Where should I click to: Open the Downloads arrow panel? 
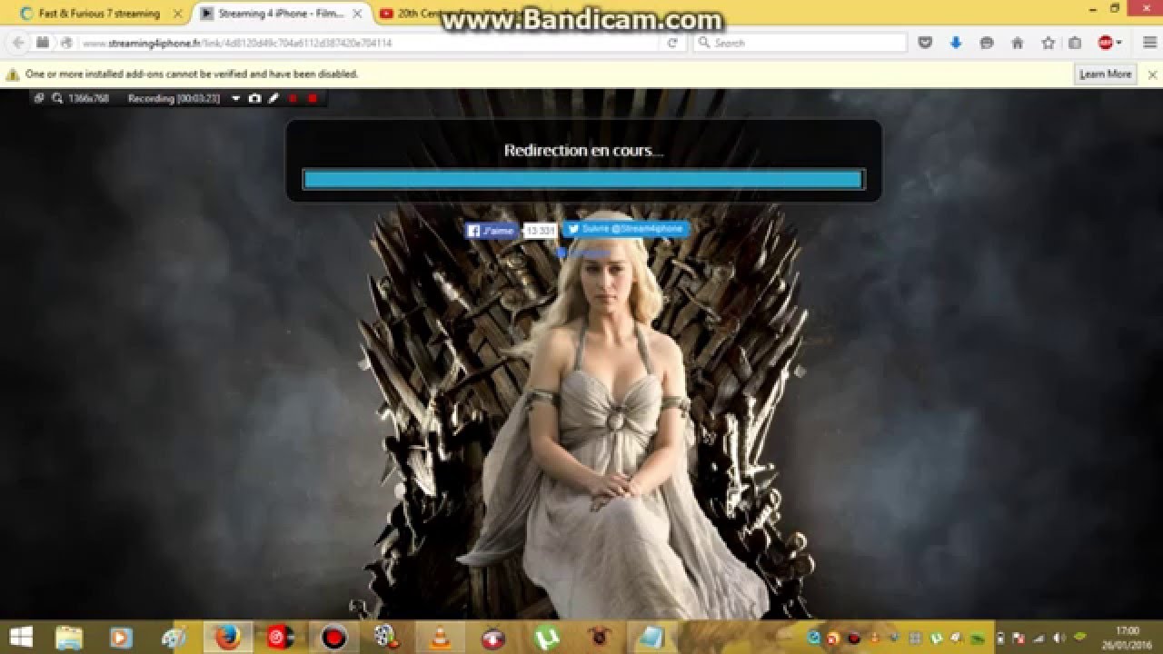pos(956,43)
